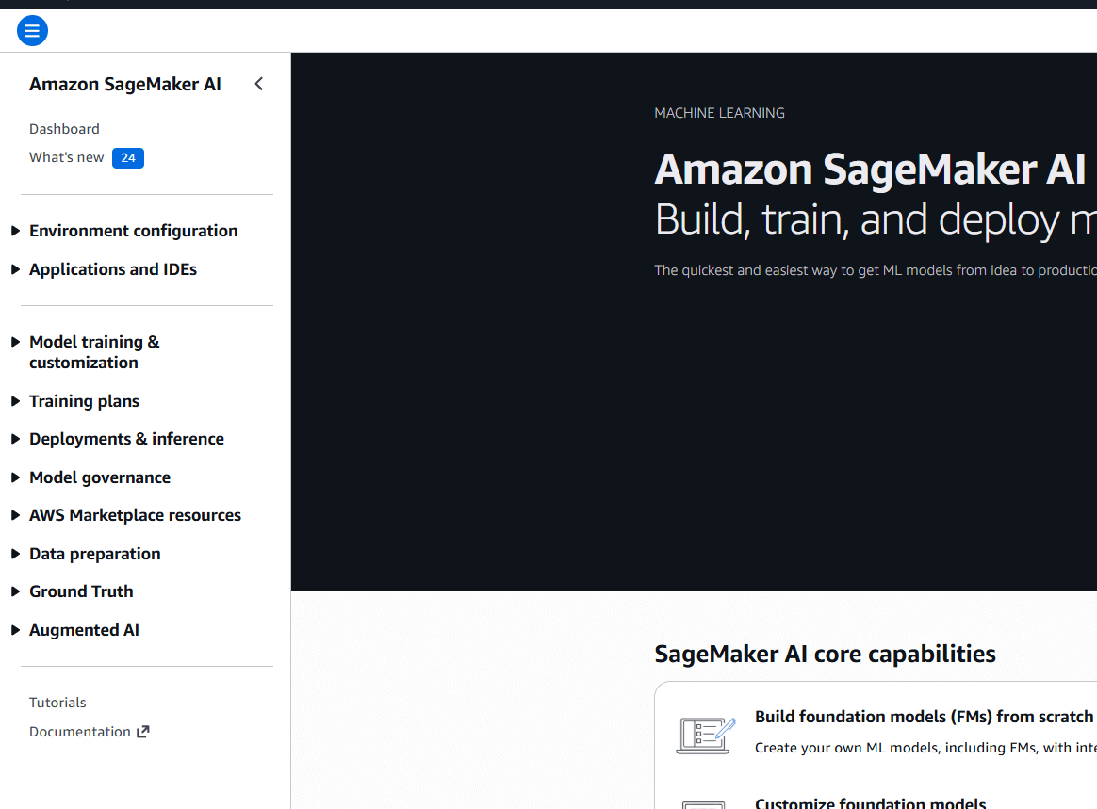Viewport: 1097px width, 809px height.
Task: Click Build foundation models from scratch heading
Action: (x=924, y=717)
